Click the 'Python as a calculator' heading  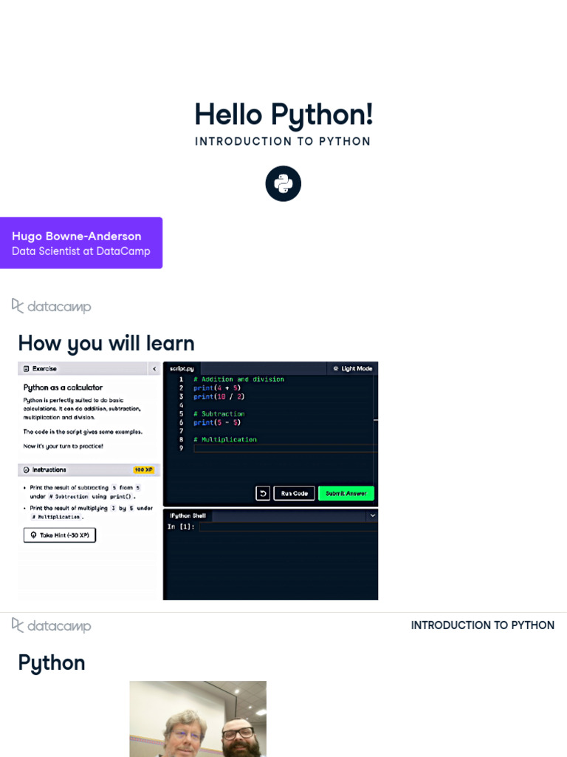pyautogui.click(x=63, y=387)
